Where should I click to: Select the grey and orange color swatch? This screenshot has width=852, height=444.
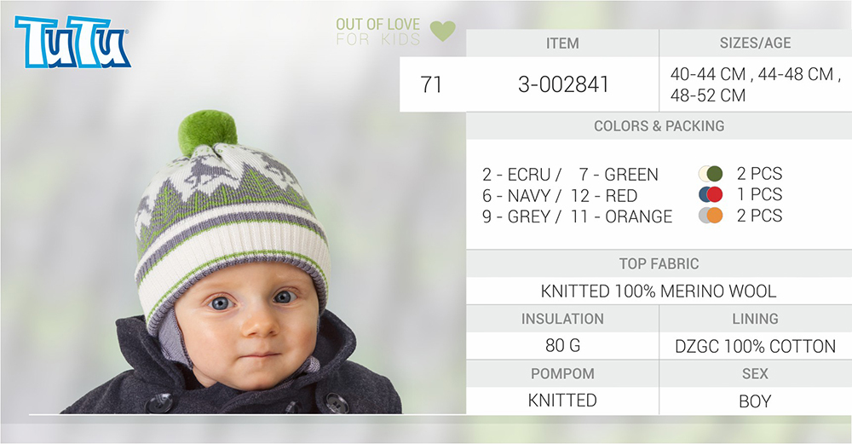[711, 216]
